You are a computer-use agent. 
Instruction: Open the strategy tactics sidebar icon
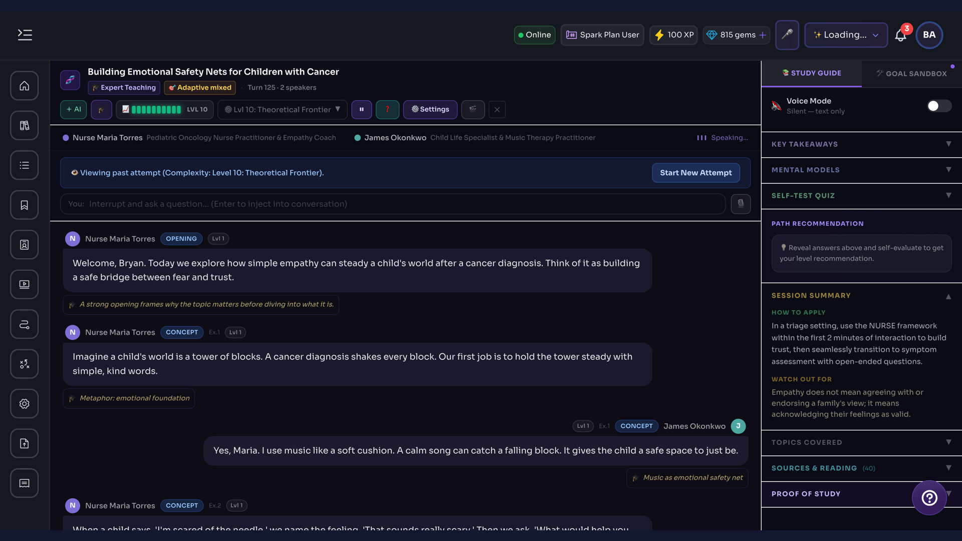[x=25, y=364]
